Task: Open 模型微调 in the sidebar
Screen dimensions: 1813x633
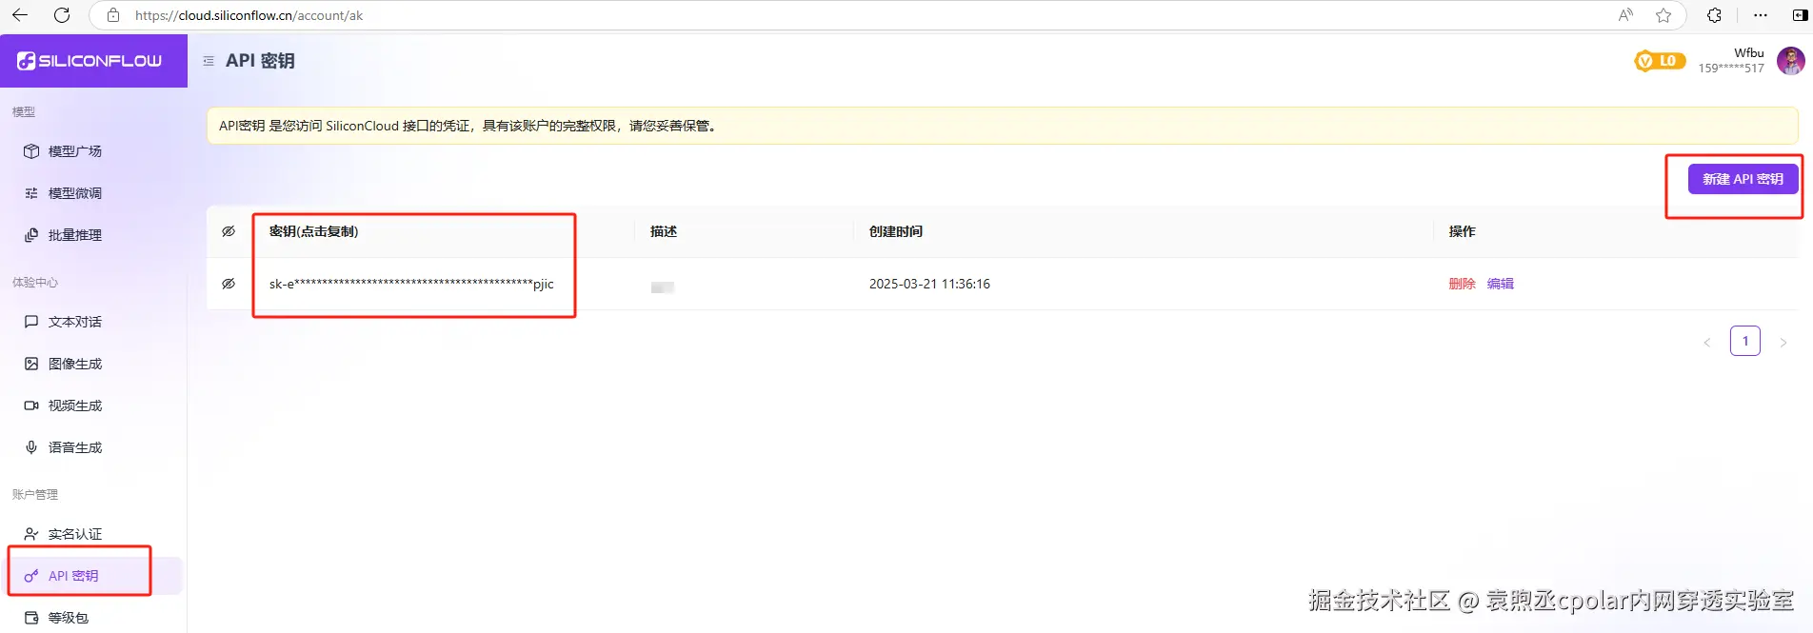Action: pyautogui.click(x=63, y=193)
